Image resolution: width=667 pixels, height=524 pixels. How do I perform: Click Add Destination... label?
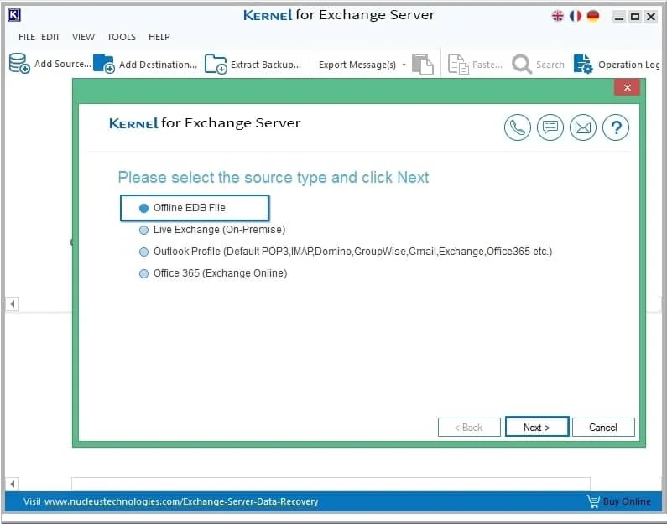[158, 65]
